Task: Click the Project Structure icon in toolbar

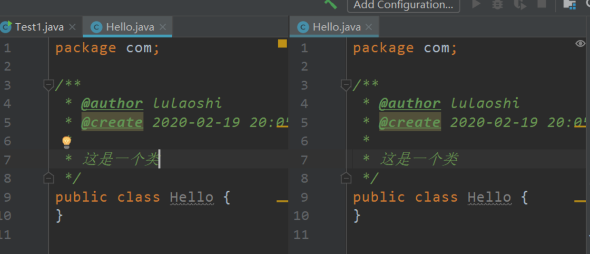Action: point(569,4)
